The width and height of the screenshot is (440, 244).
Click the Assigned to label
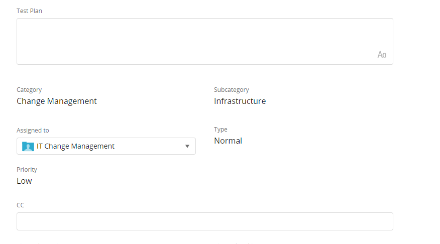click(x=33, y=130)
